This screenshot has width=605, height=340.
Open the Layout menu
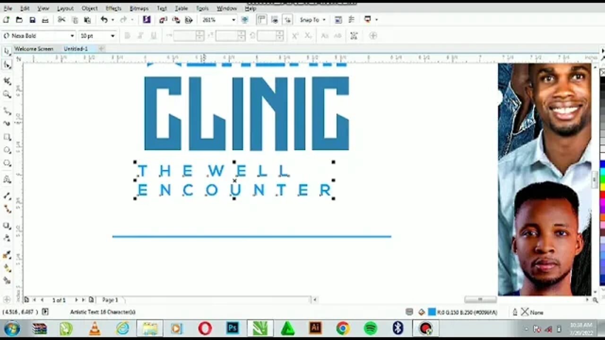pyautogui.click(x=65, y=8)
